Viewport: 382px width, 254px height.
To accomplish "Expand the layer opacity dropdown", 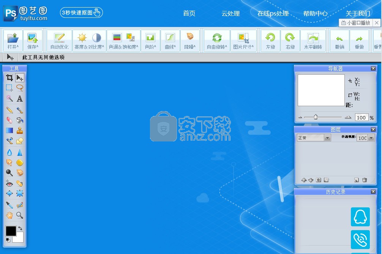I will pyautogui.click(x=371, y=138).
